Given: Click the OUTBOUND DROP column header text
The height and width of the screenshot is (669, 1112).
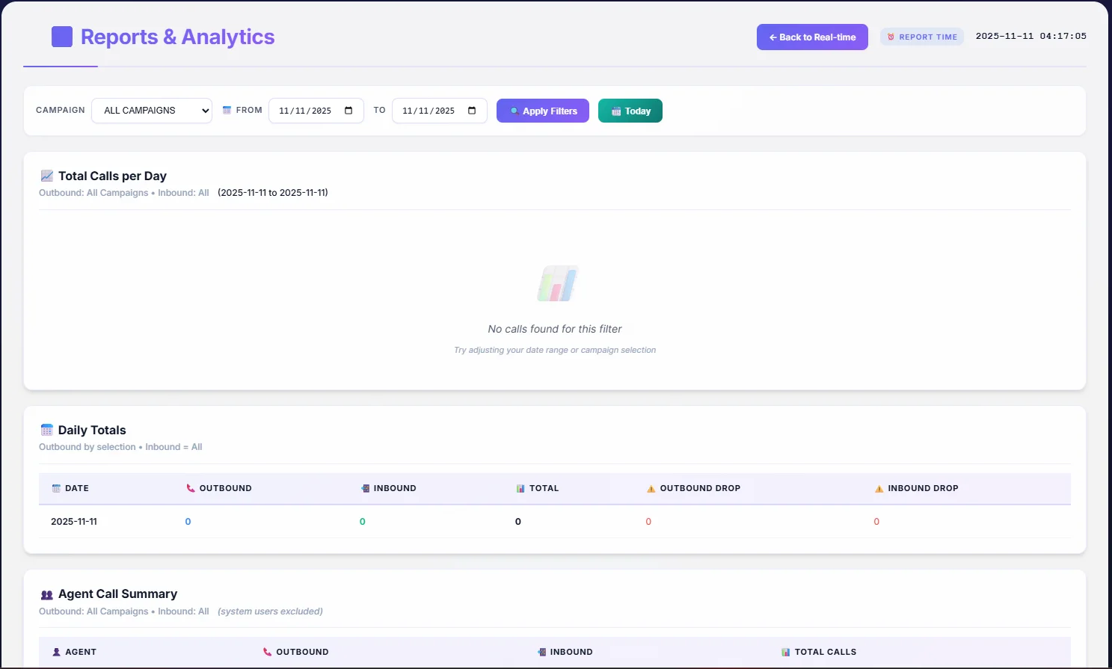Looking at the screenshot, I should (x=700, y=488).
